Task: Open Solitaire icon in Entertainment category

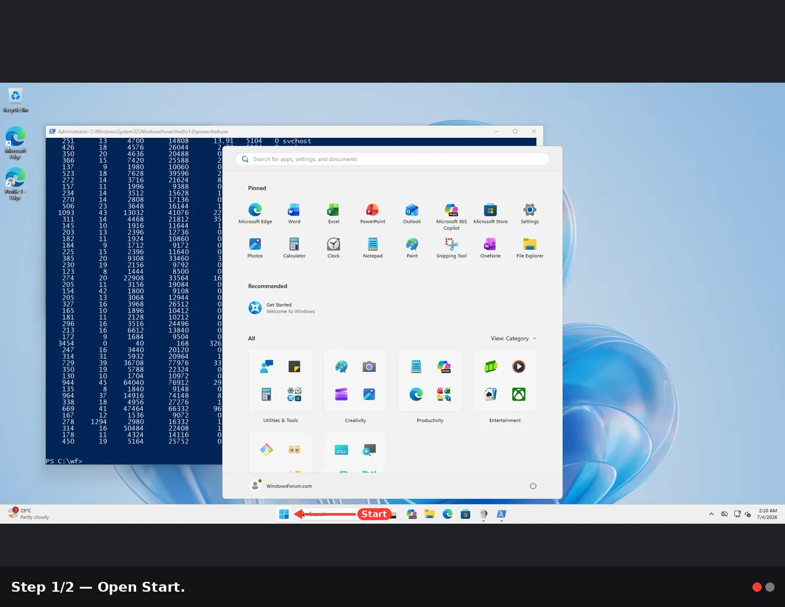Action: pyautogui.click(x=490, y=394)
